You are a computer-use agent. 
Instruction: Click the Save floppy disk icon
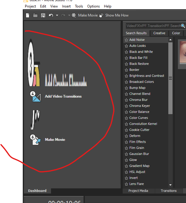[43, 15]
